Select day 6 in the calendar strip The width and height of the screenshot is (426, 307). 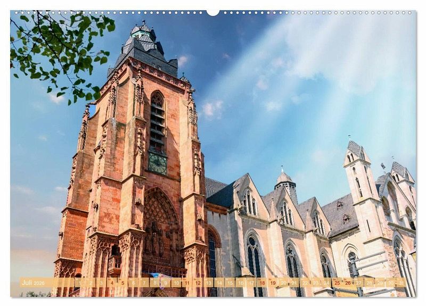point(134,283)
